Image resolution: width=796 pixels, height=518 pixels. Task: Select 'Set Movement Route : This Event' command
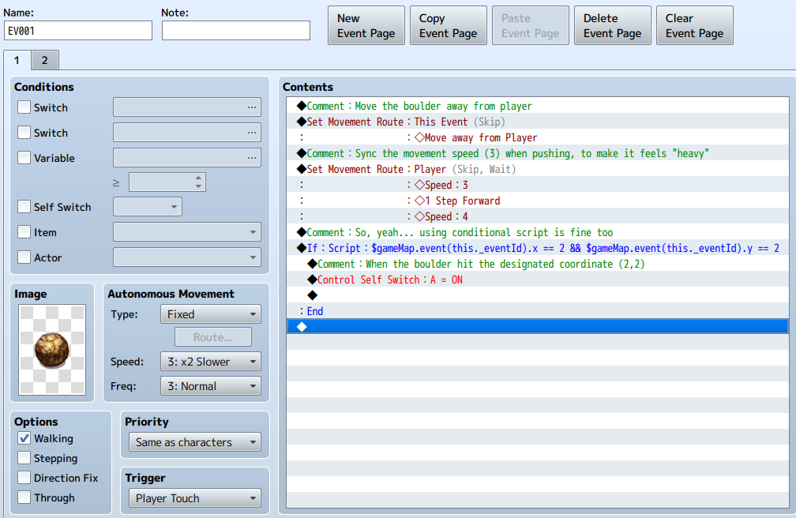pos(538,122)
